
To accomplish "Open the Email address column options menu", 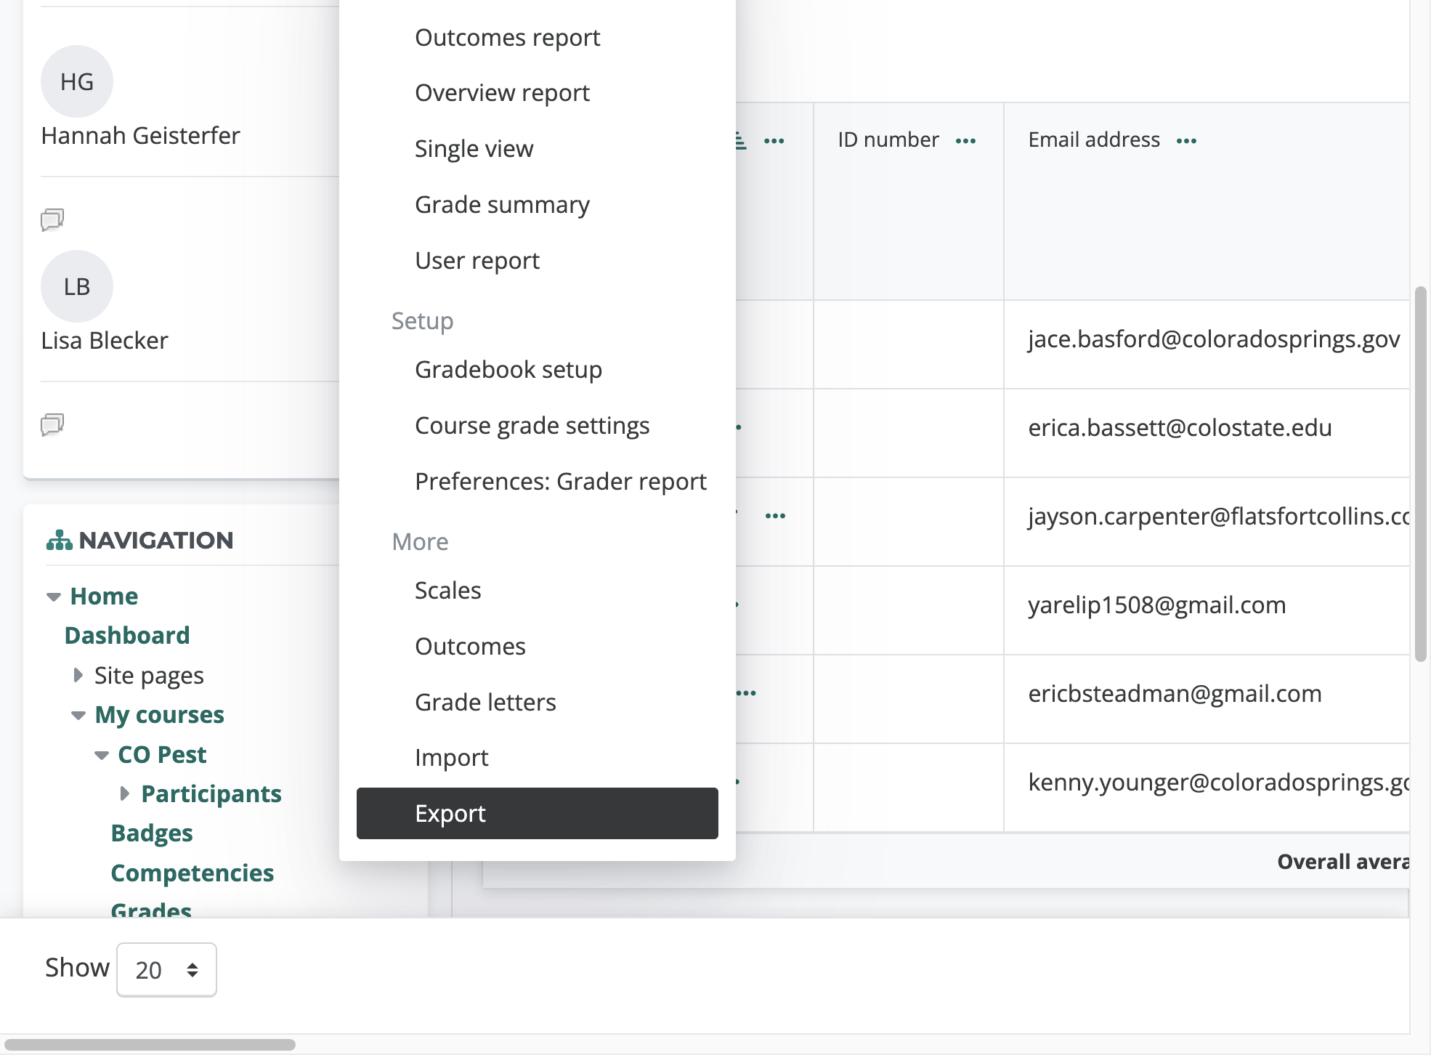I will click(1186, 140).
